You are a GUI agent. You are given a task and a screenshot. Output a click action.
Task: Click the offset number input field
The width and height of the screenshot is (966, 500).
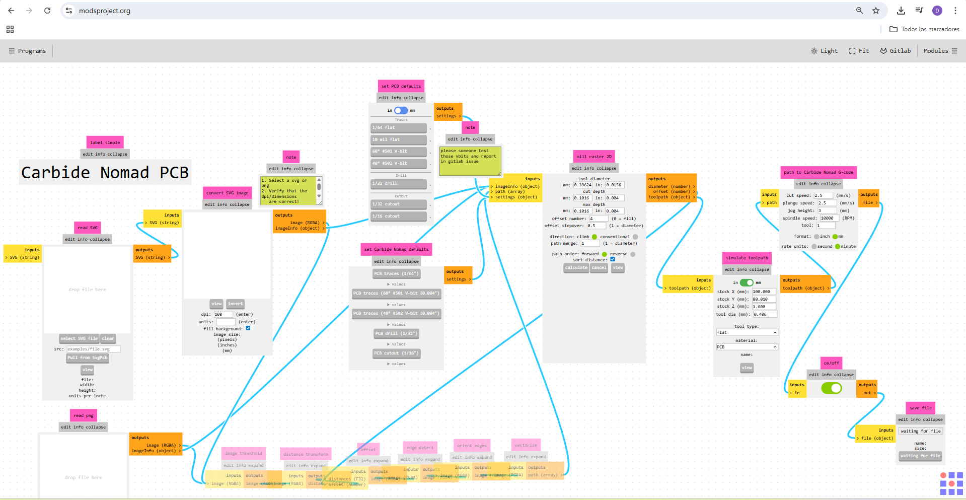598,219
